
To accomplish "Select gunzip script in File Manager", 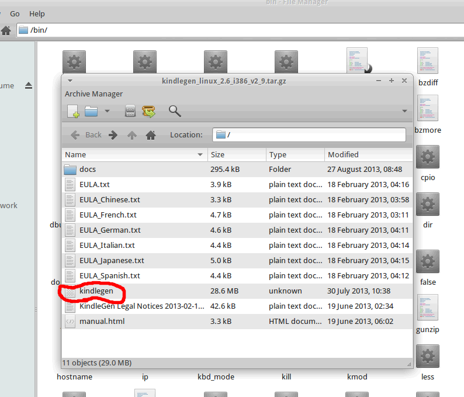I will (428, 314).
